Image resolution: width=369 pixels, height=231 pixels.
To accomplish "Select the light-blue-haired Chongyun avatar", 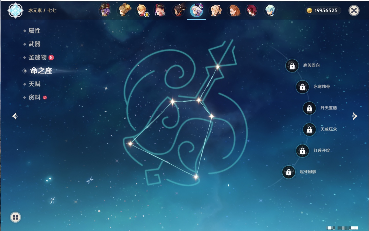I will (270, 10).
